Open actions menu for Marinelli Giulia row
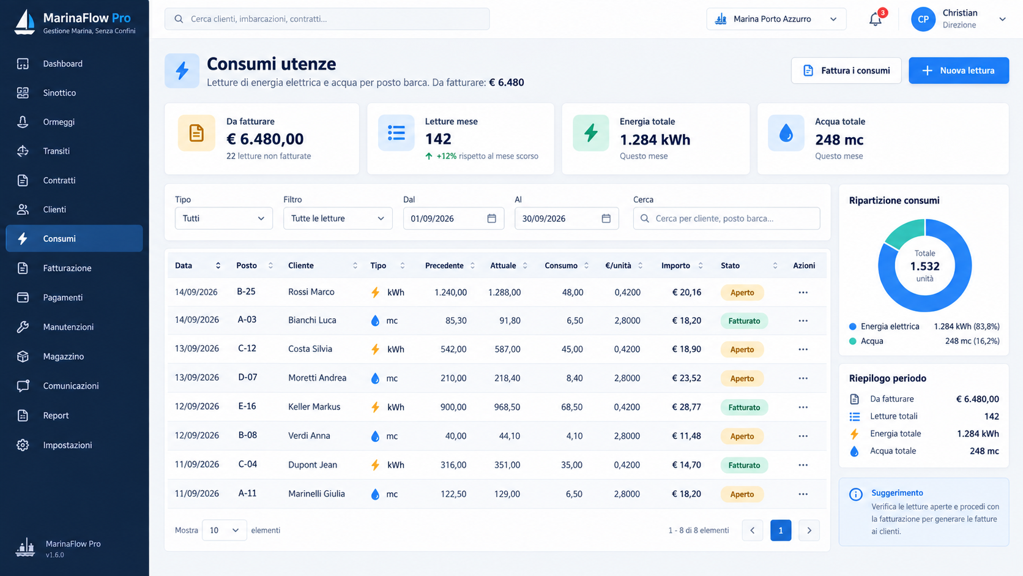 click(x=803, y=494)
